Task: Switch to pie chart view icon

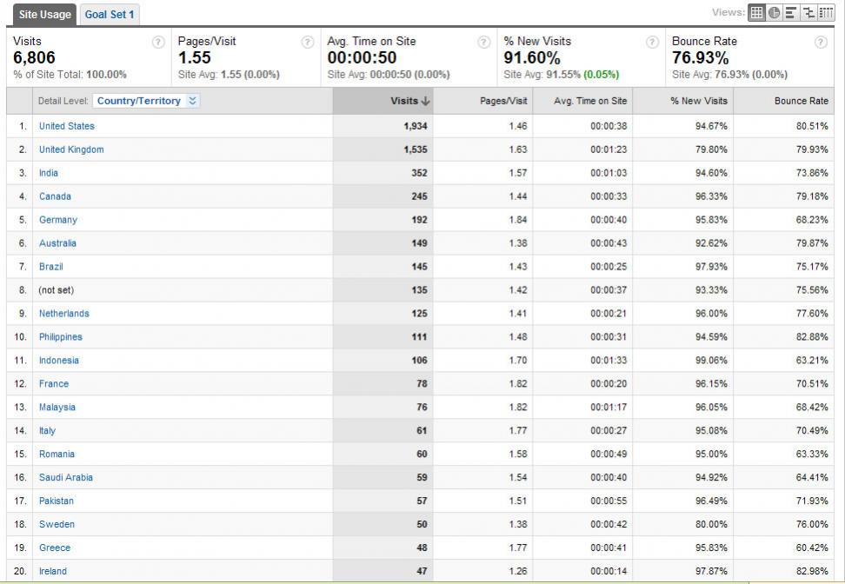Action: coord(774,12)
